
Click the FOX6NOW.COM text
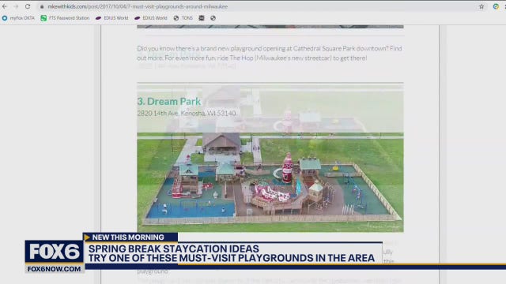tap(55, 269)
